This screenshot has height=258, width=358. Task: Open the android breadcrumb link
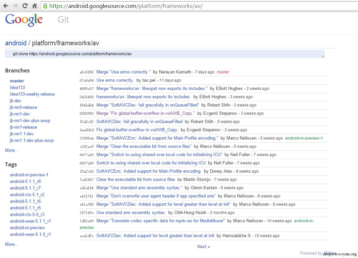click(x=16, y=43)
